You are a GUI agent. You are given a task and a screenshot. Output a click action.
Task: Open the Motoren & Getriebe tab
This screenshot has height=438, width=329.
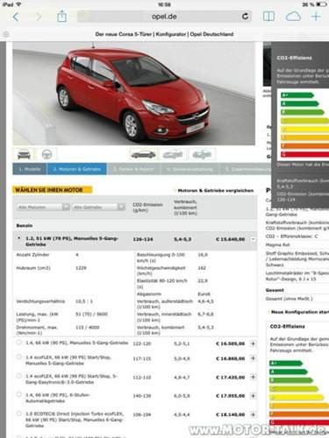click(x=77, y=169)
